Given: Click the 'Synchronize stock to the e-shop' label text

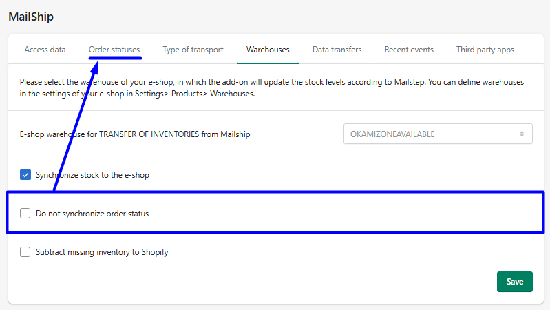Looking at the screenshot, I should coord(92,175).
